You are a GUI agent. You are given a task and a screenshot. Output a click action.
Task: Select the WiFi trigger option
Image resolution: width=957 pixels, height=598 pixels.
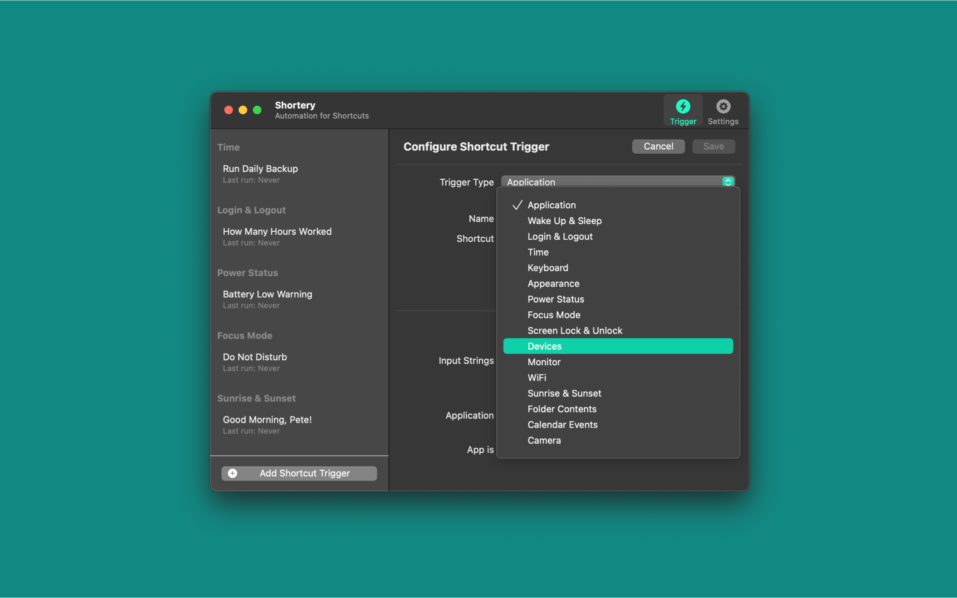coord(536,377)
